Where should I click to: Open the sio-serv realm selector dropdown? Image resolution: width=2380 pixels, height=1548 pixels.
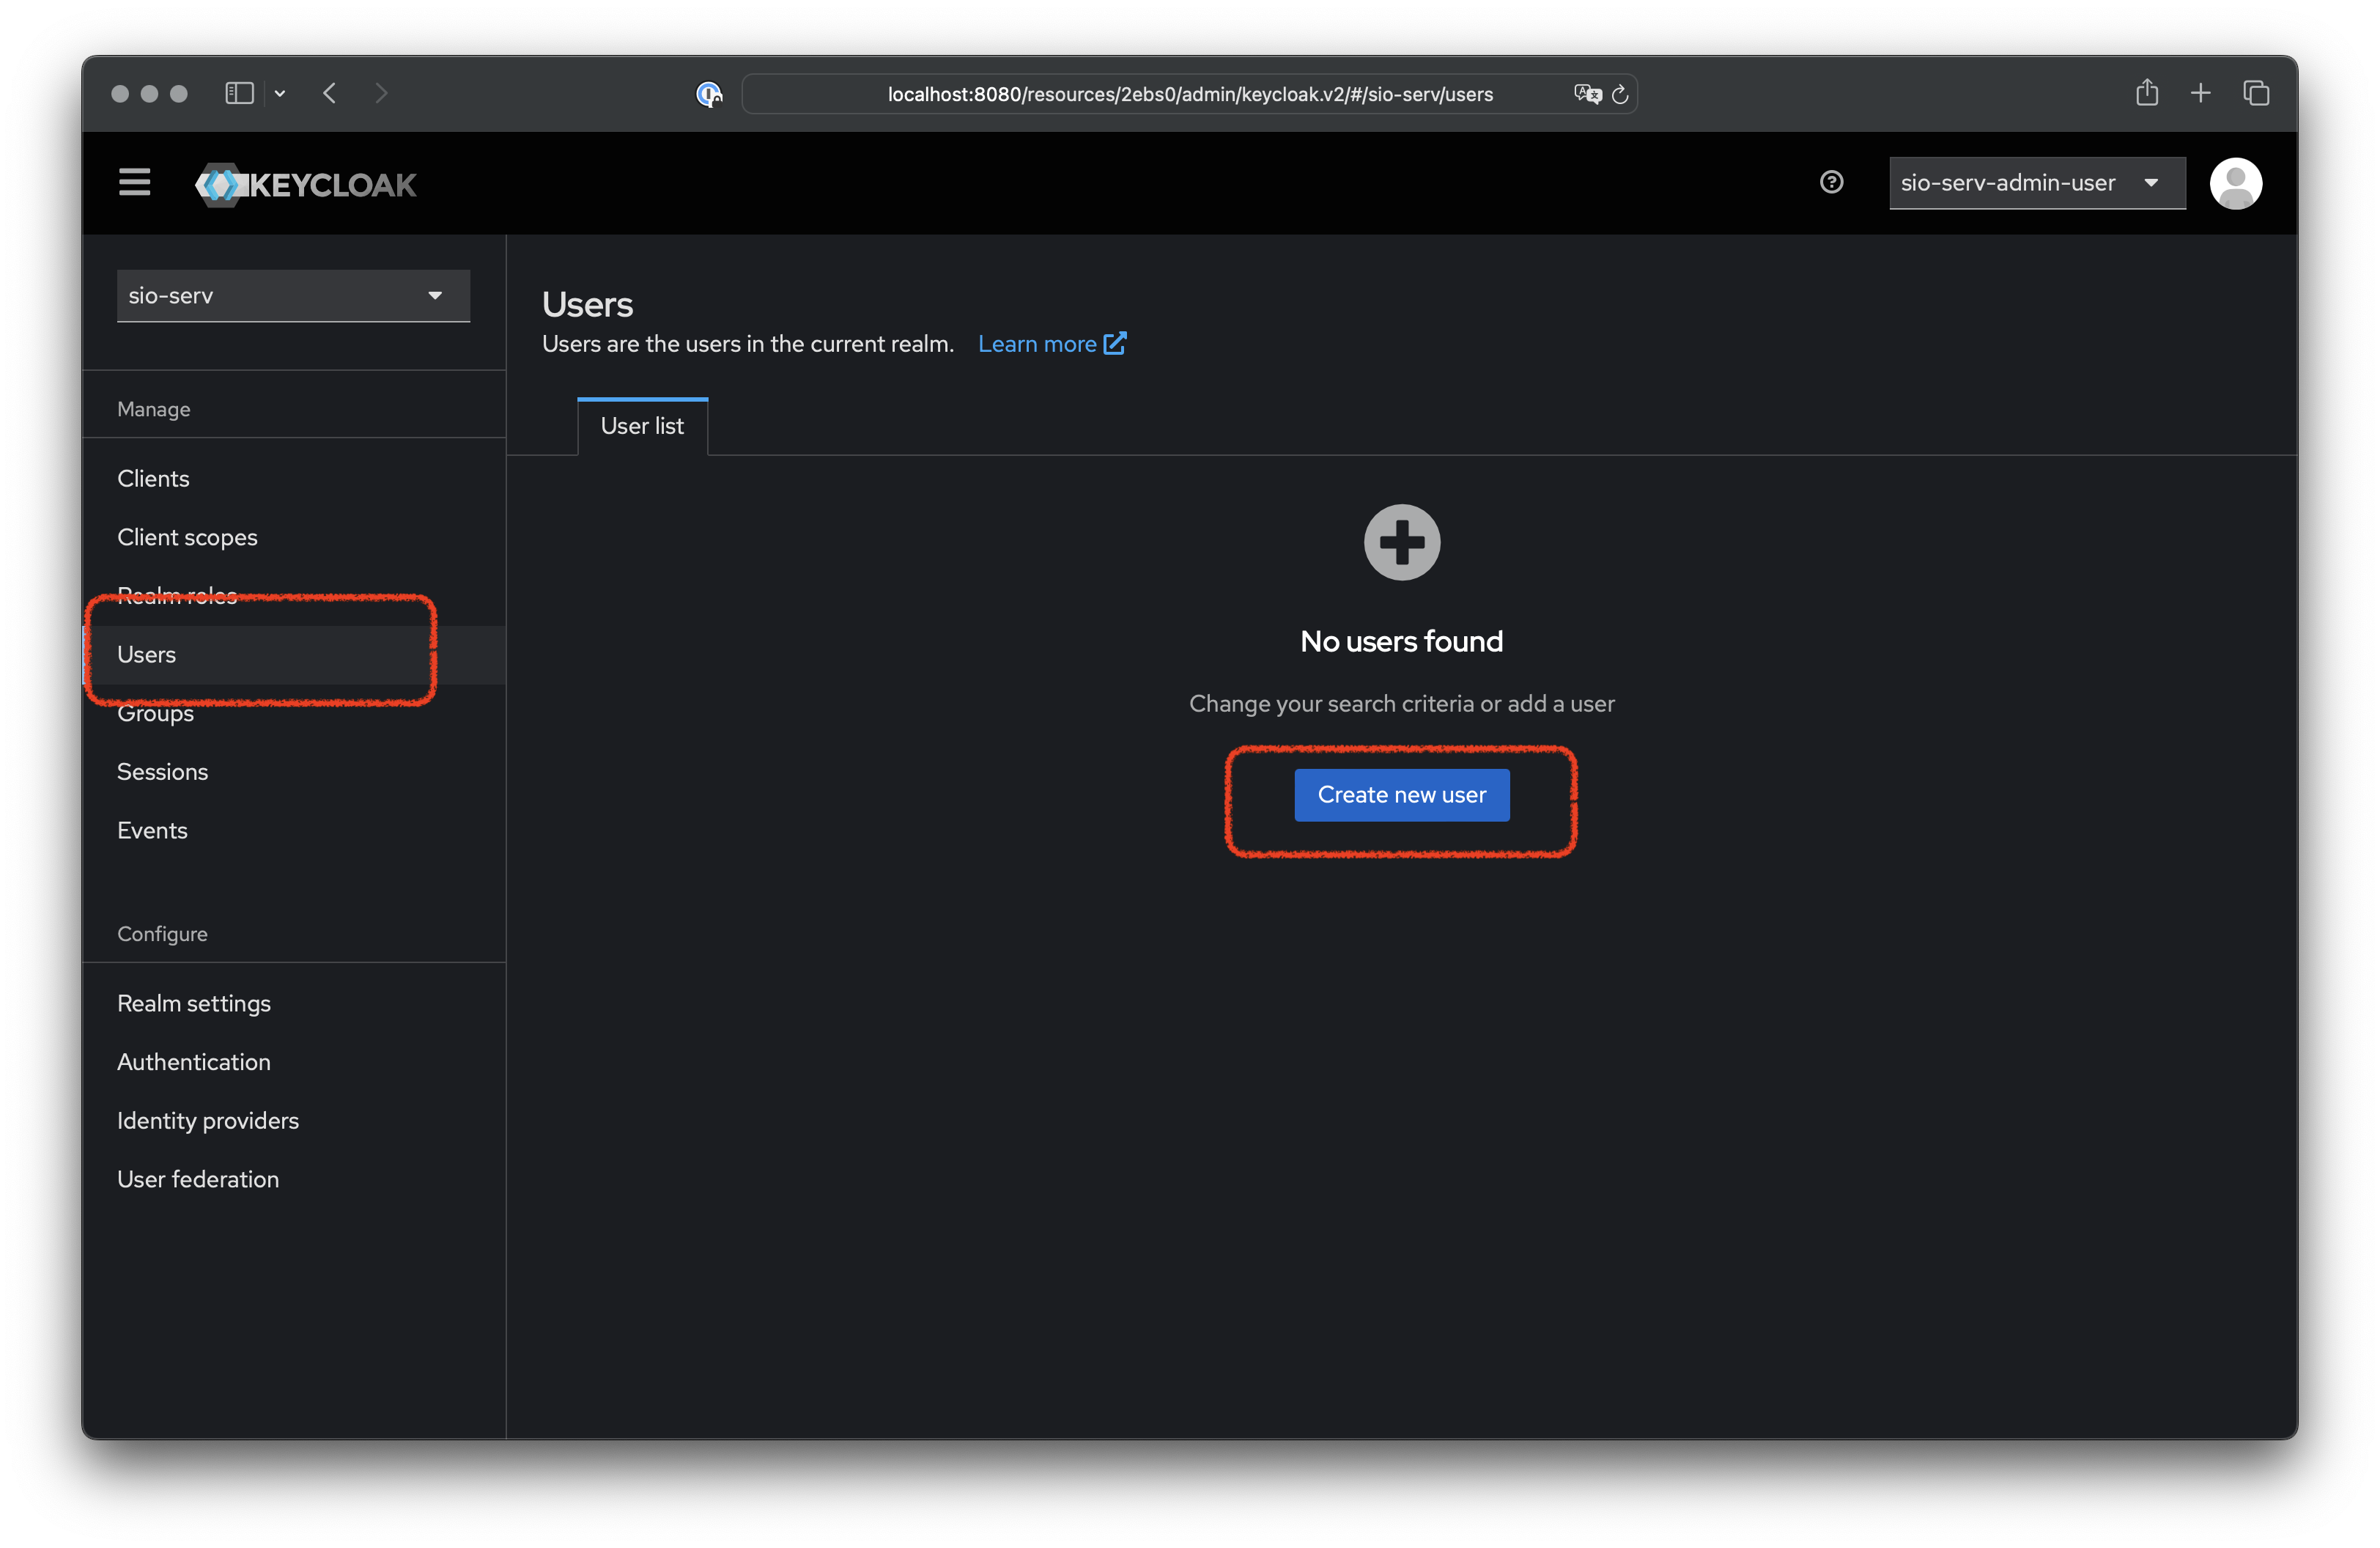[x=293, y=295]
